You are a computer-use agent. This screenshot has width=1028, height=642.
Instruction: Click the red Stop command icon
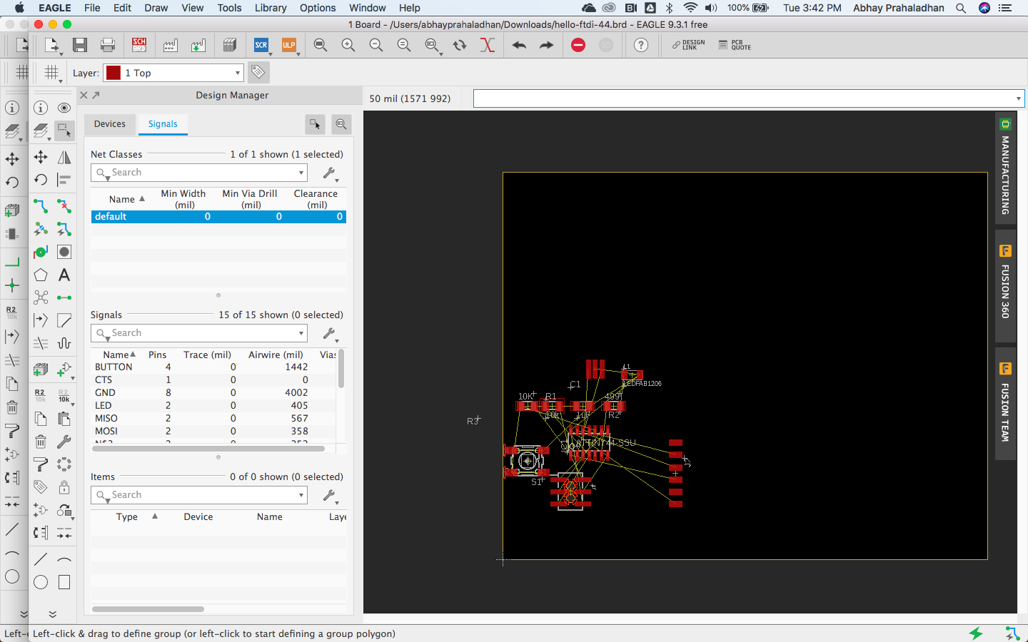point(578,46)
